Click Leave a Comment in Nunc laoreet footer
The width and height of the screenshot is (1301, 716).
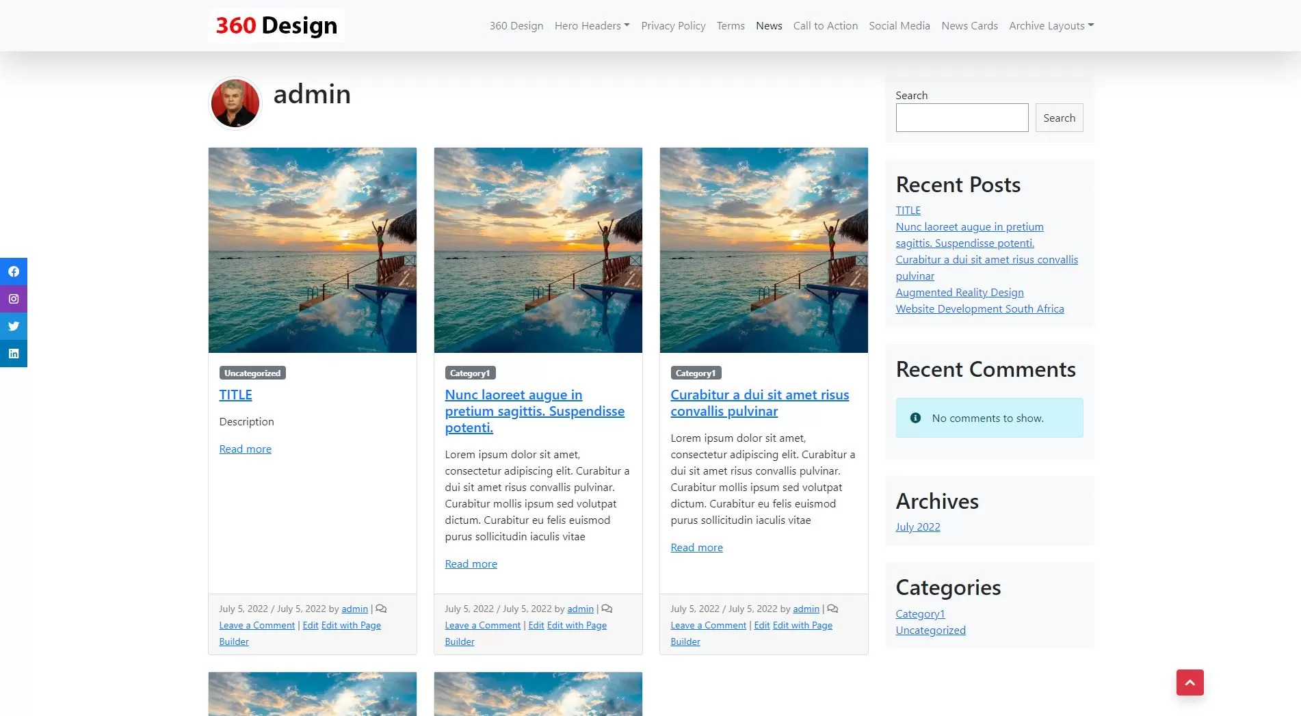482,625
